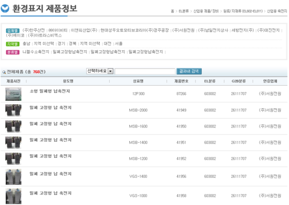Select (주)서원전원 in the company filter list
The image size is (289, 205).
pos(183,30)
